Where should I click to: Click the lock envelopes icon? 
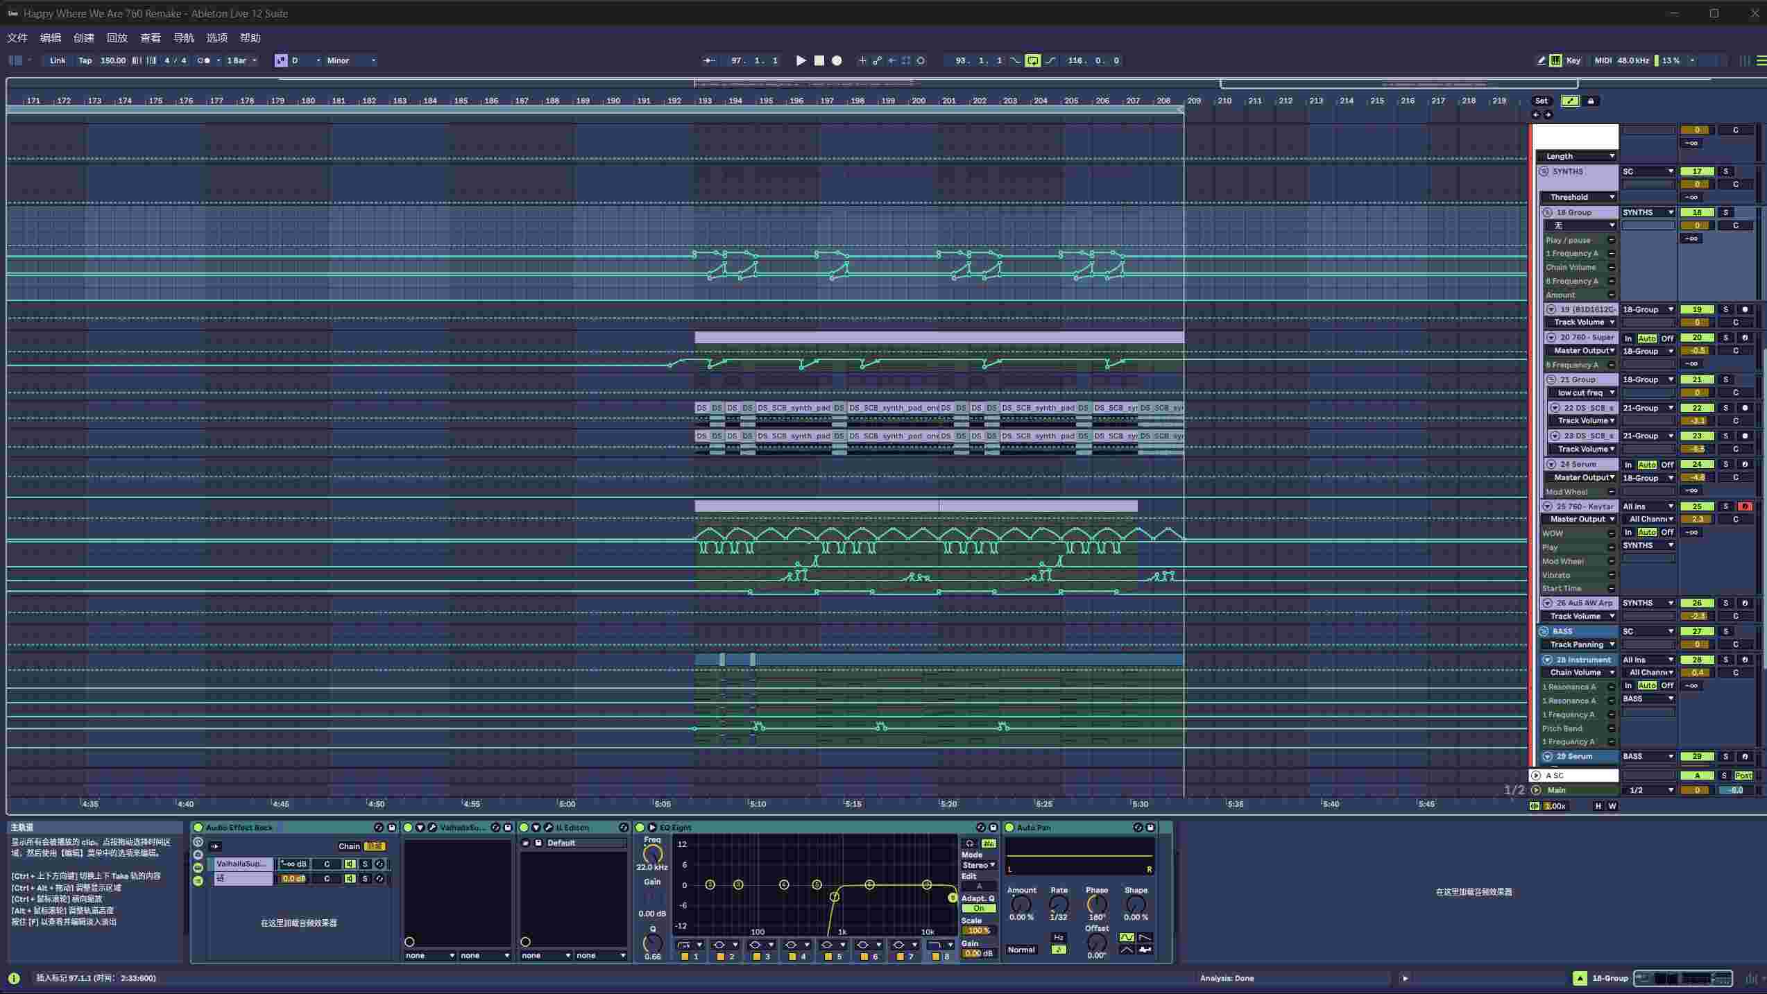(x=1591, y=101)
